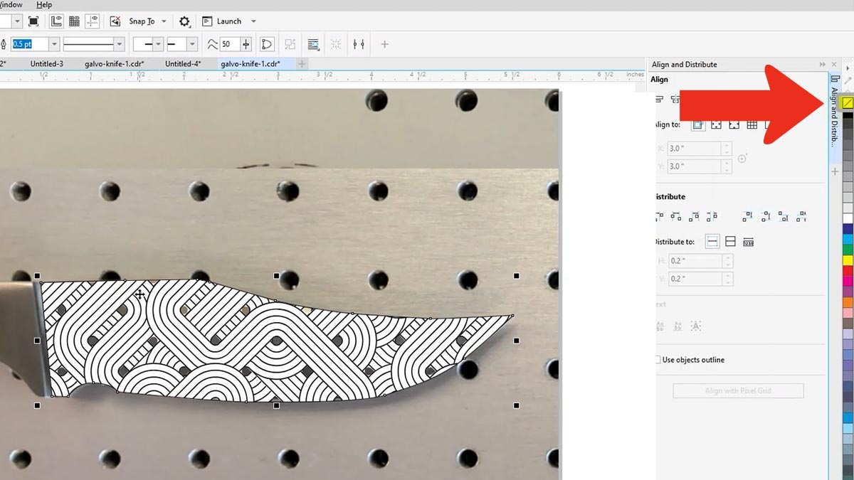The height and width of the screenshot is (480, 854).
Task: Select Align to Page Edge icon
Action: [716, 125]
